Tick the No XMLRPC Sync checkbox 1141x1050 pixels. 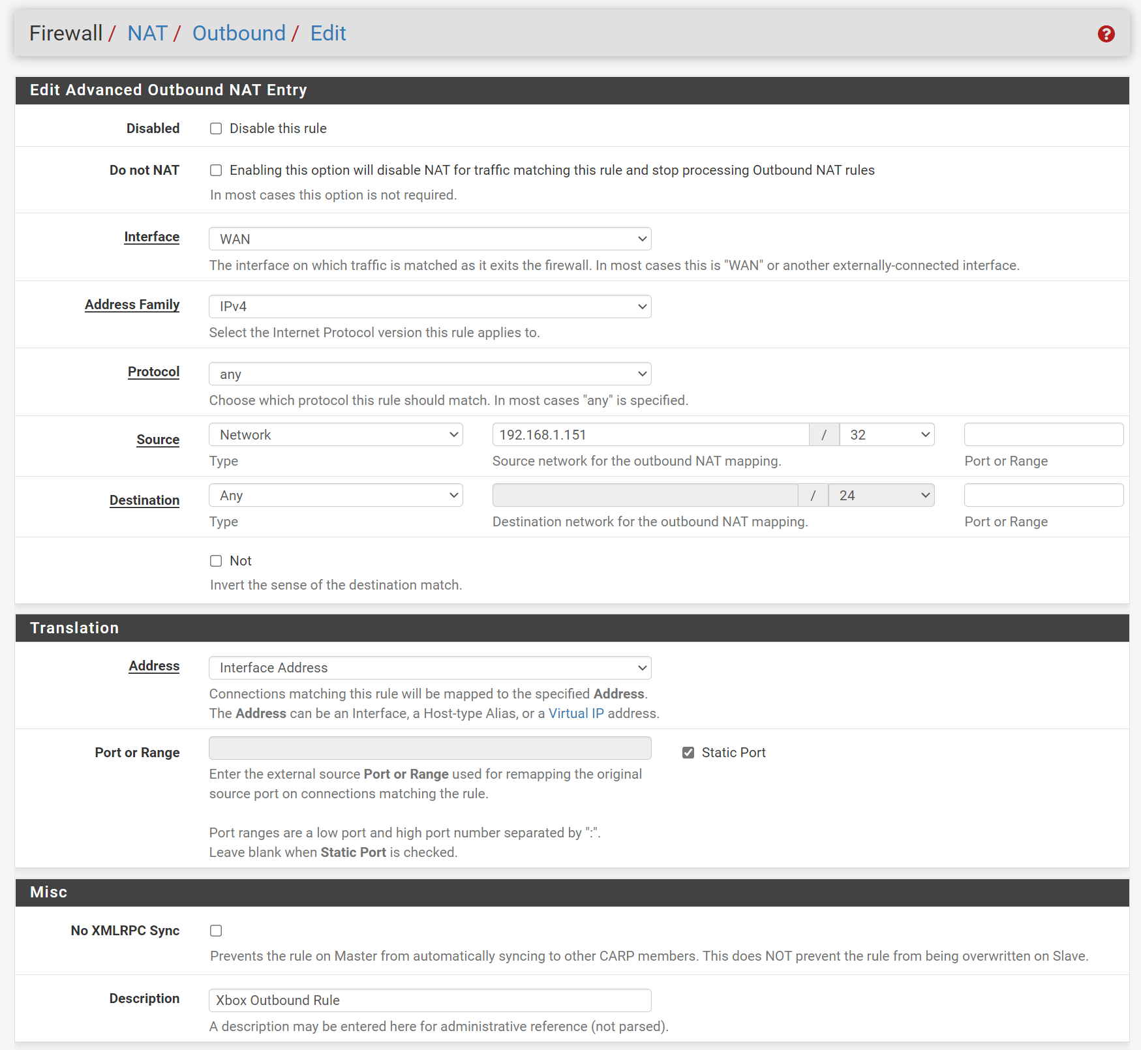point(216,931)
